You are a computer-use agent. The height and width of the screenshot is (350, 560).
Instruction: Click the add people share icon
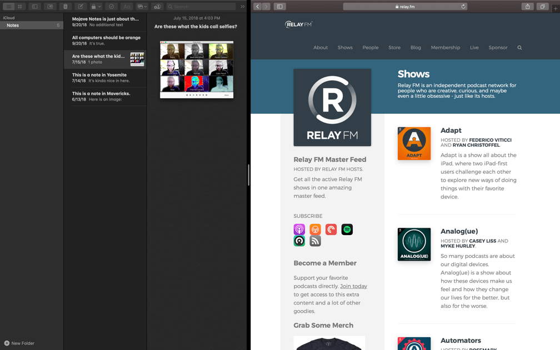[158, 7]
